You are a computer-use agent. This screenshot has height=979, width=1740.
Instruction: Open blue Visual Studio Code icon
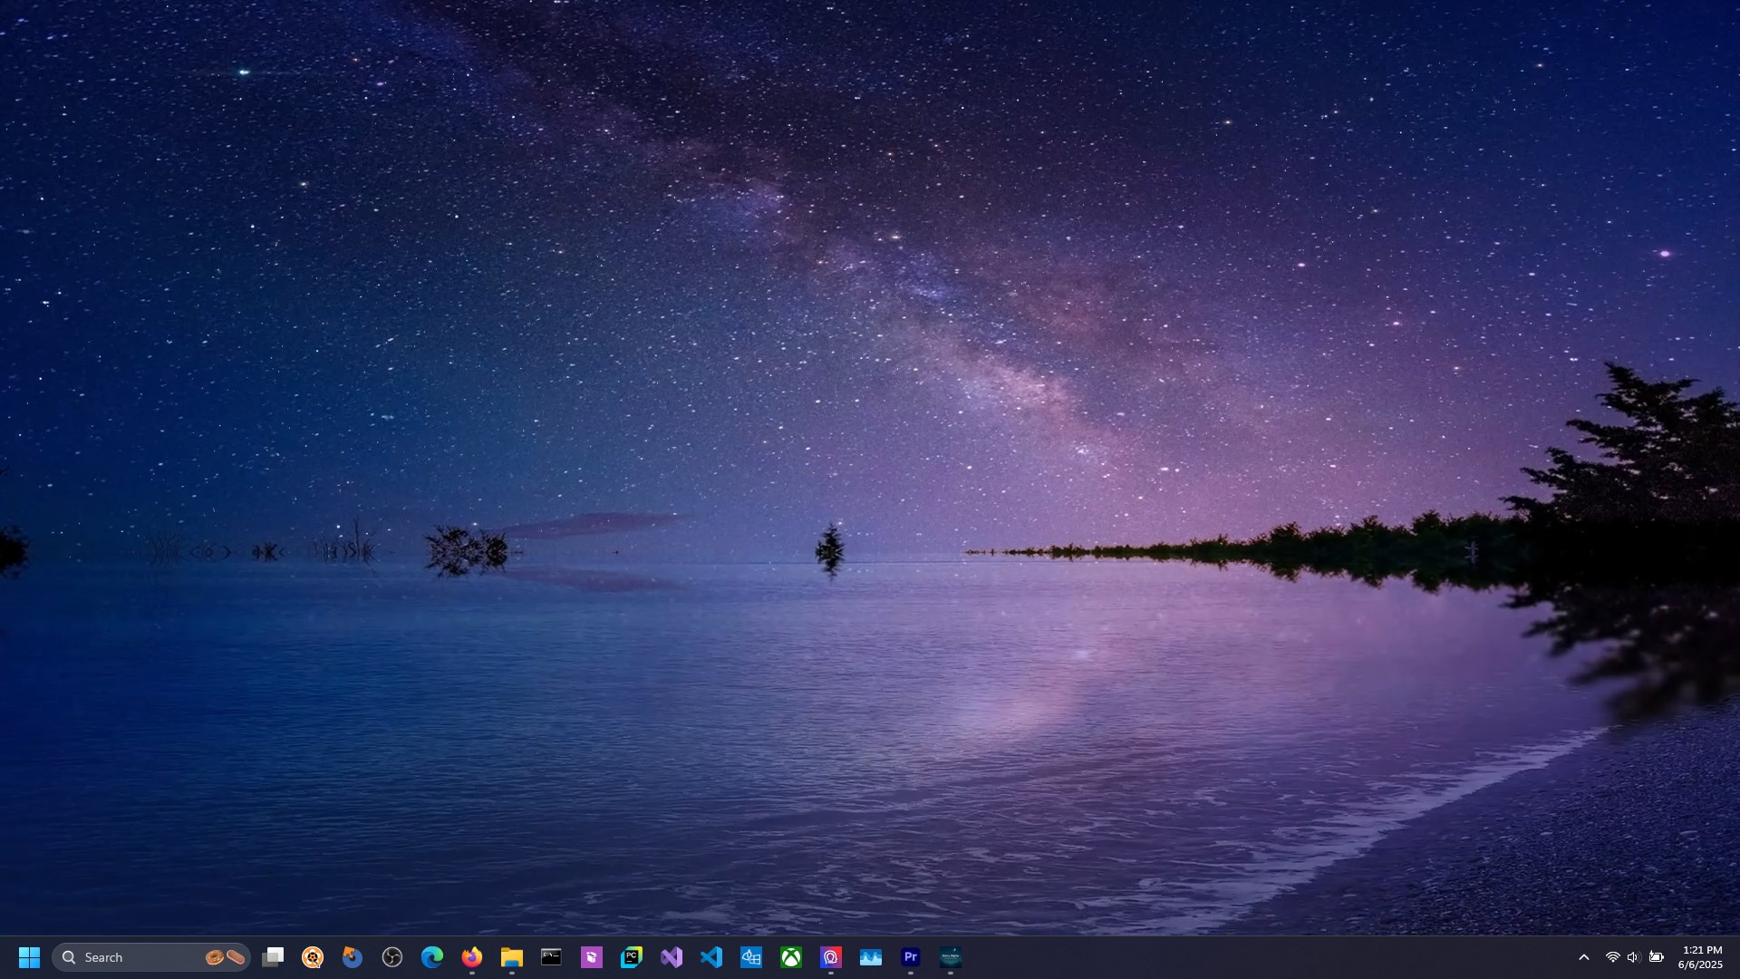(x=711, y=957)
